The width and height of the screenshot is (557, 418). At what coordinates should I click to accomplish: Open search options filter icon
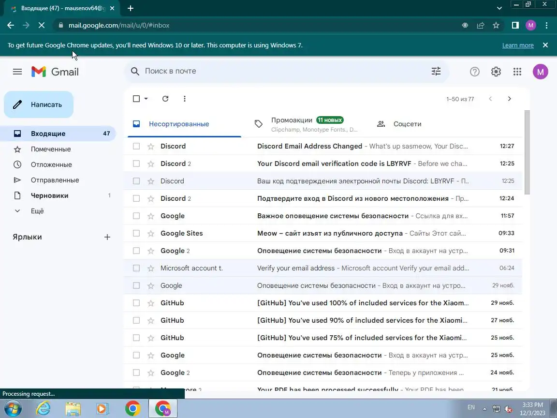(x=436, y=71)
